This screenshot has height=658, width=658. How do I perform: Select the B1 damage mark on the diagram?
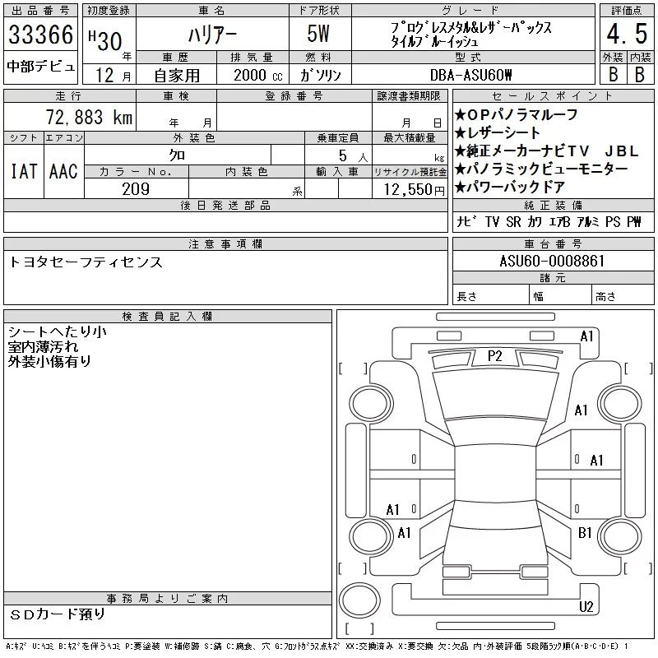coord(585,533)
